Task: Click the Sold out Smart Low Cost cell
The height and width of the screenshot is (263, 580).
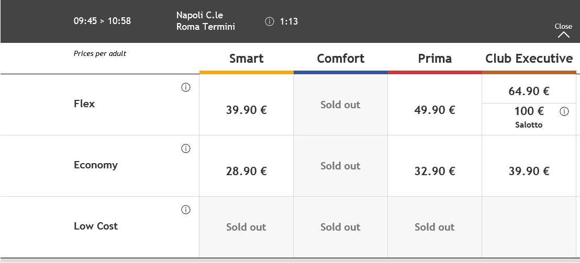Action: pos(247,227)
